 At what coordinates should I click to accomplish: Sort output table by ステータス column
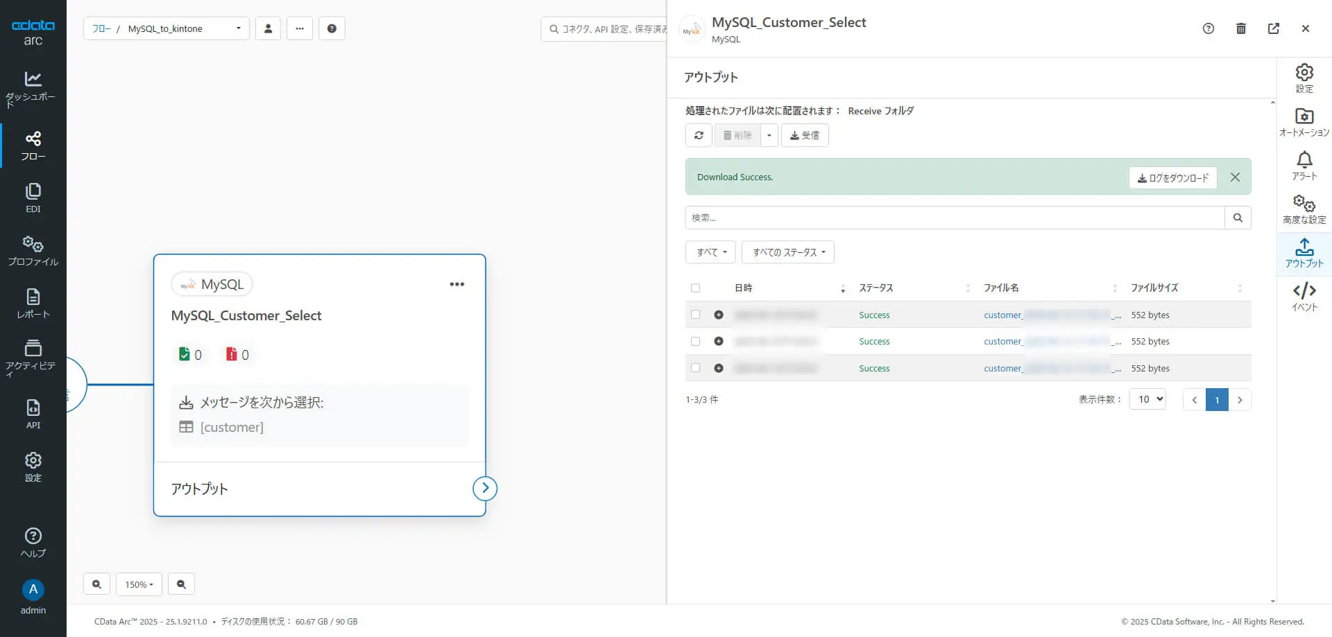[x=914, y=288]
